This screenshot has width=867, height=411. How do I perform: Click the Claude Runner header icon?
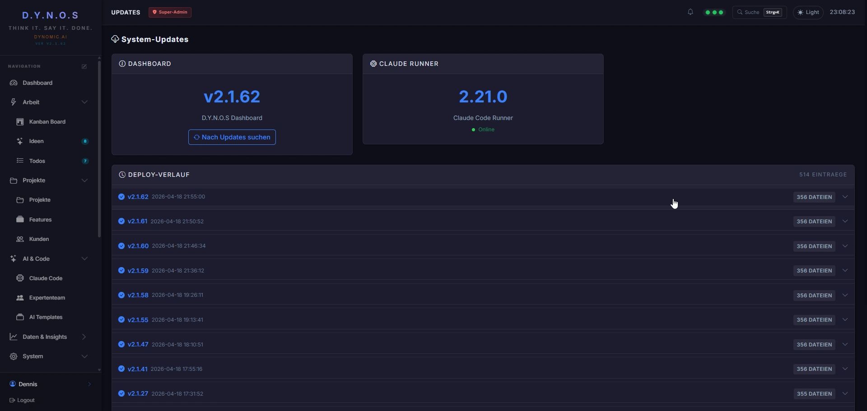pyautogui.click(x=373, y=64)
